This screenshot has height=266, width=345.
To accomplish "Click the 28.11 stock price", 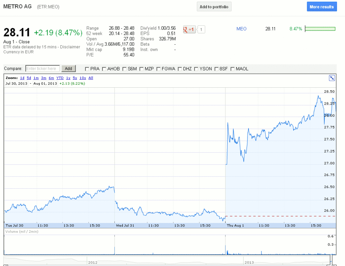I will (17, 33).
